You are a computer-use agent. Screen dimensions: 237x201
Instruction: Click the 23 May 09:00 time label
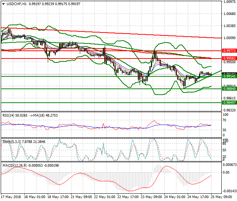pyautogui.click(x=151, y=197)
